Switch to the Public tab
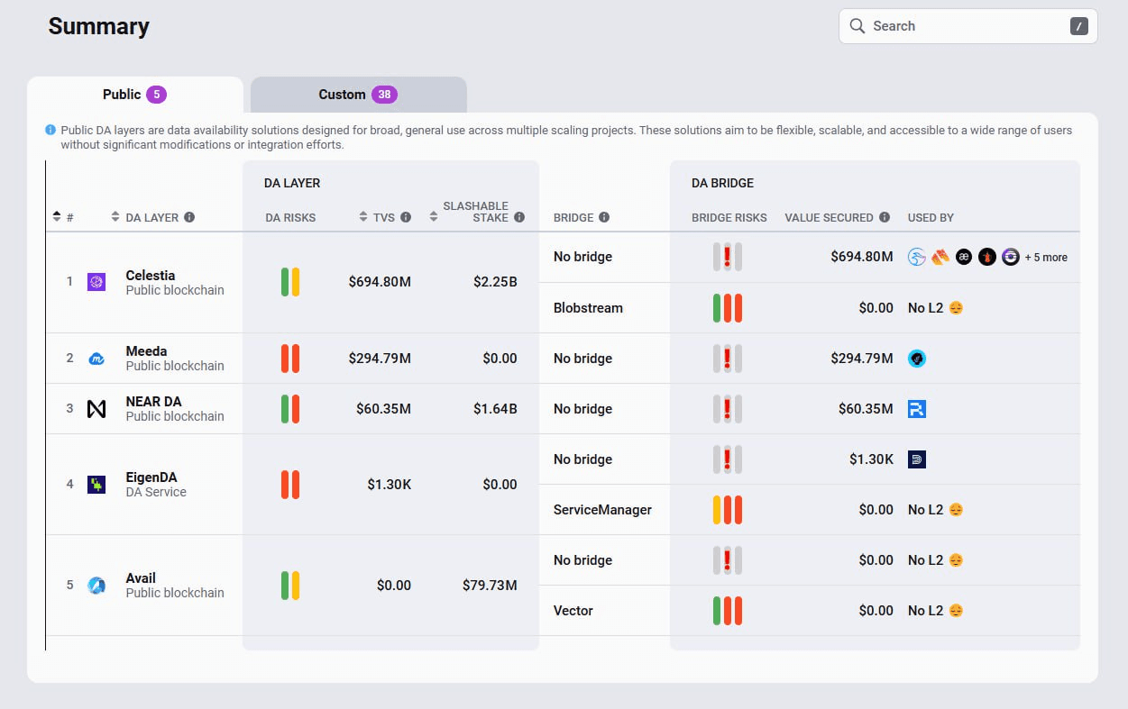 tap(135, 95)
